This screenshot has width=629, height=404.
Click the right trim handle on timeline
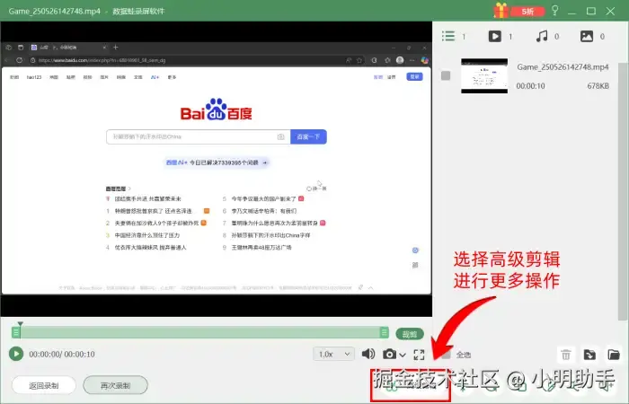[385, 332]
